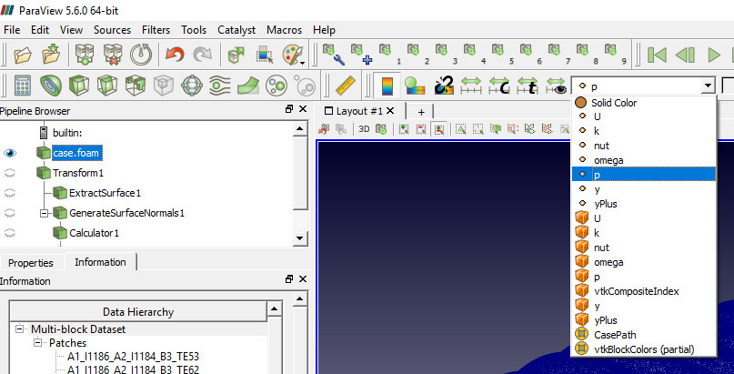This screenshot has width=734, height=374.
Task: Click the Group Datasets filter icon
Action: point(277,86)
